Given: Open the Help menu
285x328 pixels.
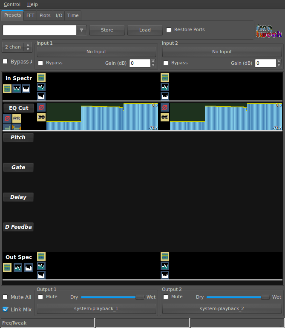Looking at the screenshot, I should pyautogui.click(x=32, y=4).
